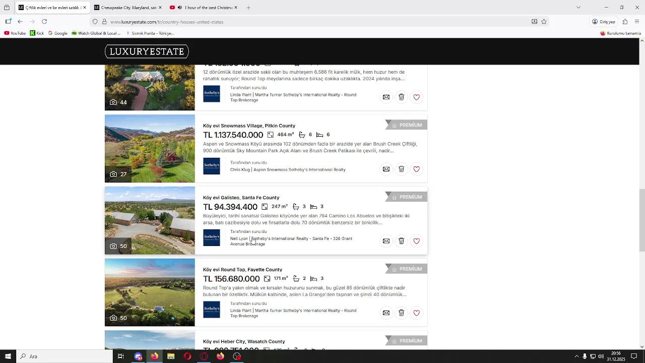The width and height of the screenshot is (645, 363).
Task: Favorite the Galisteo Santa Fe listing
Action: pyautogui.click(x=416, y=241)
